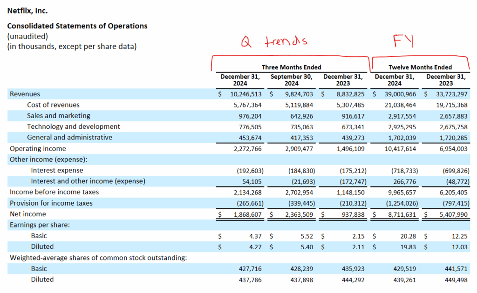Click the income tax provision value (1,254,026)
Screen dimensions: 477x293
pos(402,203)
